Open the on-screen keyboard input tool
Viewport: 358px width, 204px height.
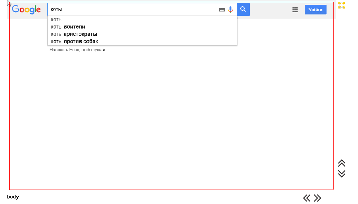[x=222, y=10]
